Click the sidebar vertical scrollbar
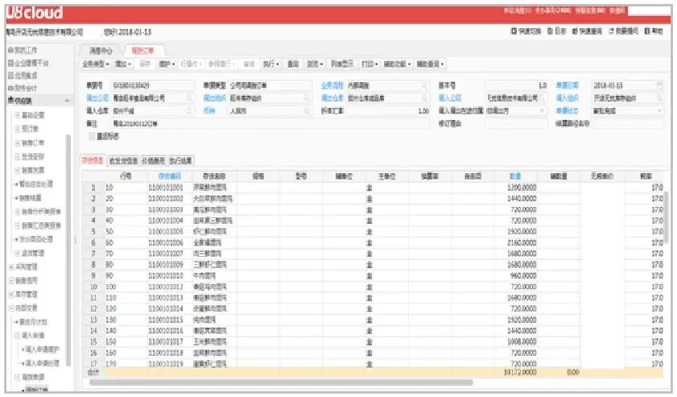Screen dimensions: 677x397 click(x=68, y=250)
